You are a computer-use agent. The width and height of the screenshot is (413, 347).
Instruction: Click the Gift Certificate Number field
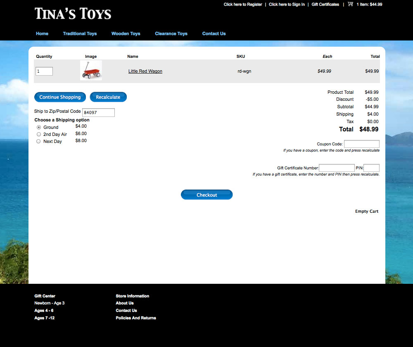(337, 168)
